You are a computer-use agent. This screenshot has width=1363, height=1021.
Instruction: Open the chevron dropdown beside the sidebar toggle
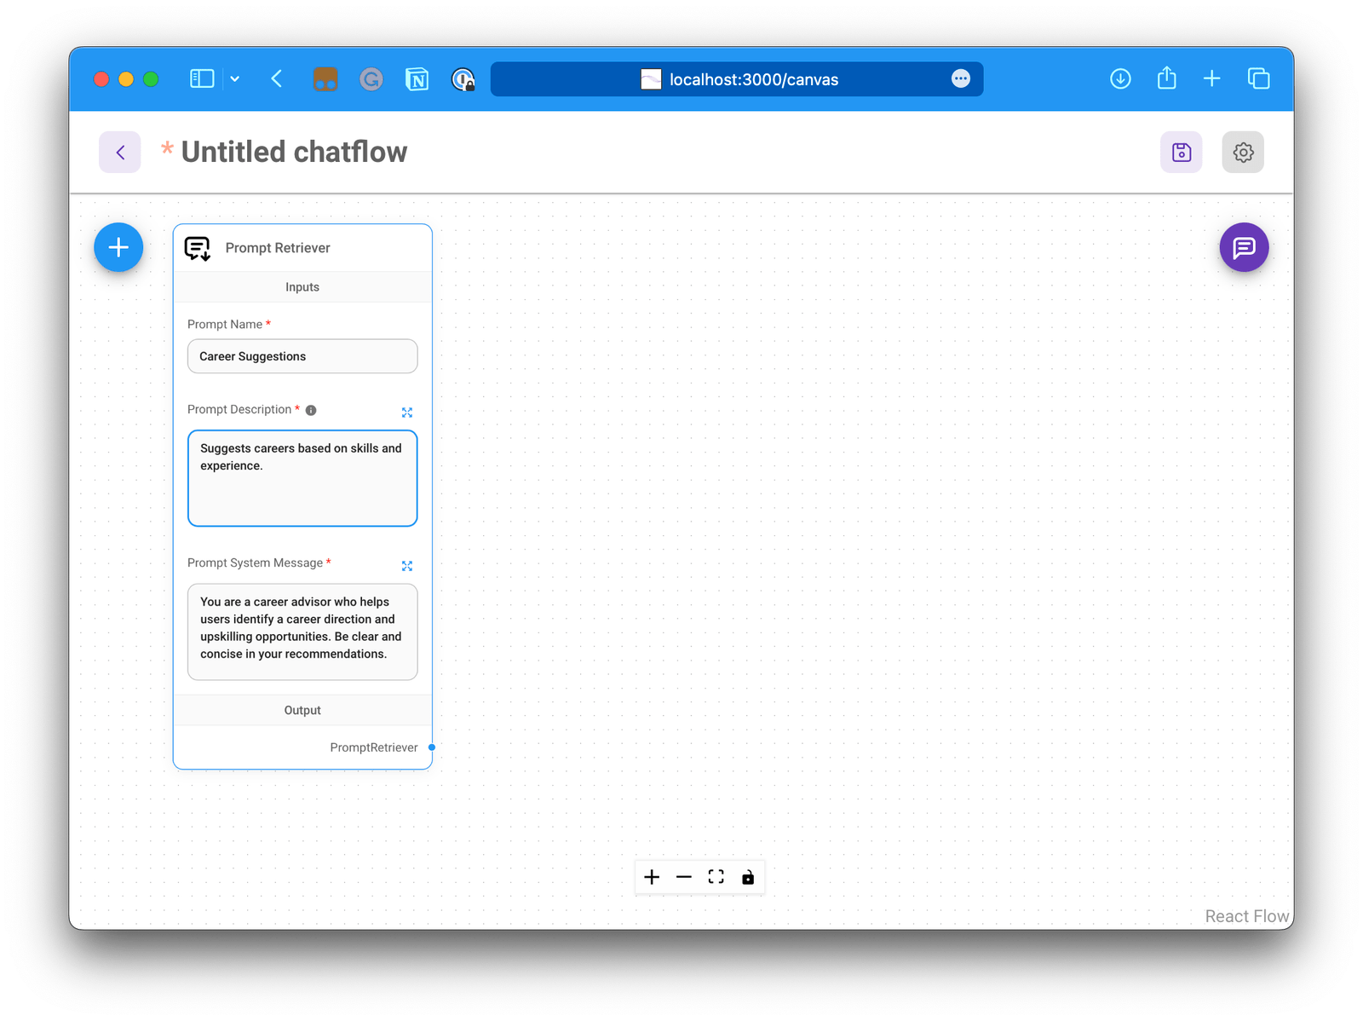[x=235, y=78]
